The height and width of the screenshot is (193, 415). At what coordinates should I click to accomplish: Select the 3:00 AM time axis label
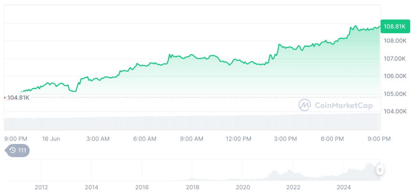(x=98, y=139)
